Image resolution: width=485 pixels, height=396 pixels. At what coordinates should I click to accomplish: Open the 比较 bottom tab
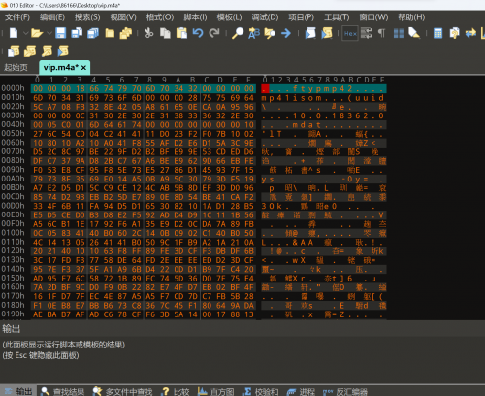pos(176,391)
